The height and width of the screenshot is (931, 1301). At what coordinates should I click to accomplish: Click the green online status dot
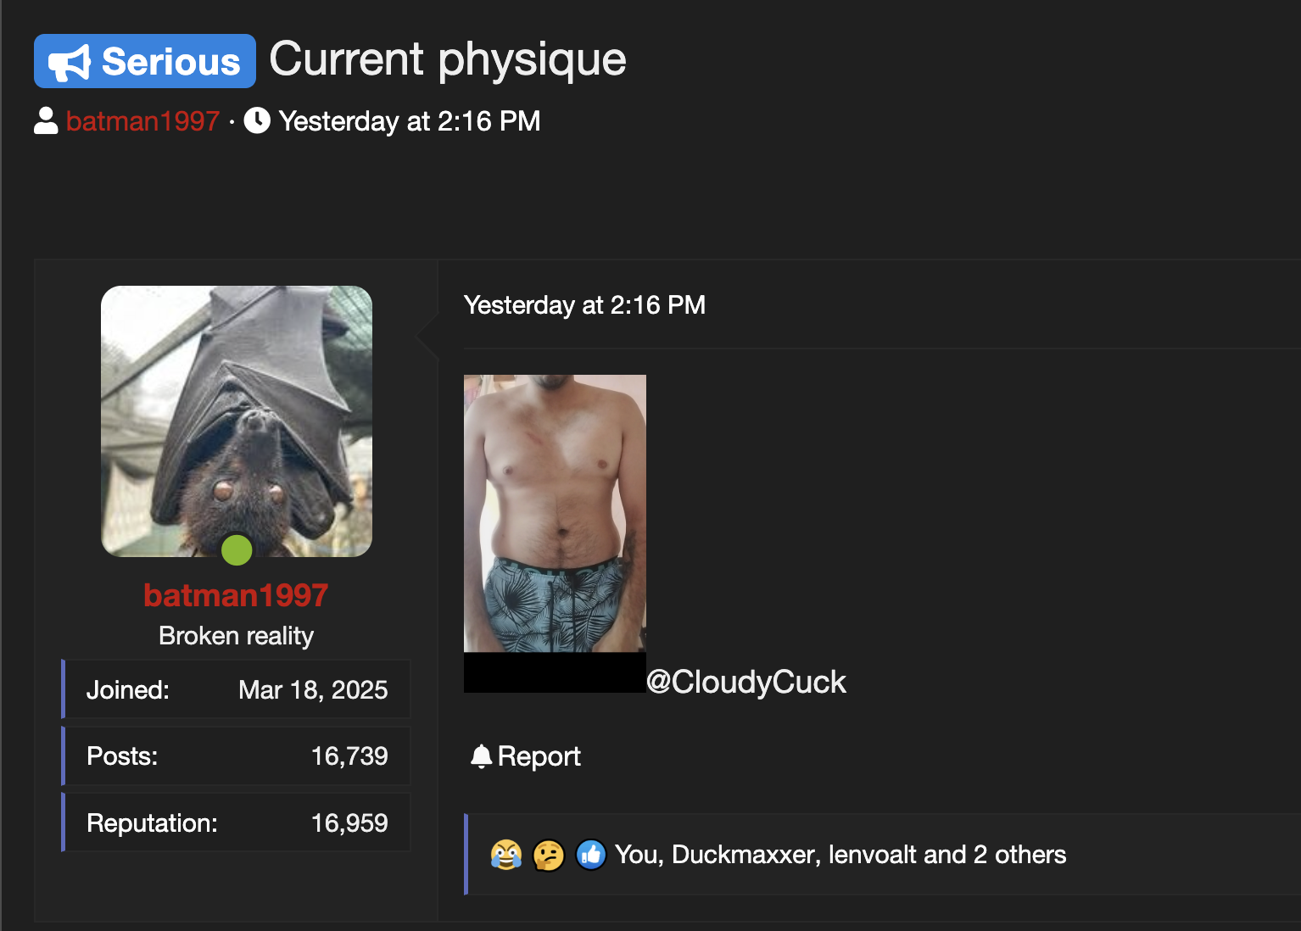coord(237,549)
